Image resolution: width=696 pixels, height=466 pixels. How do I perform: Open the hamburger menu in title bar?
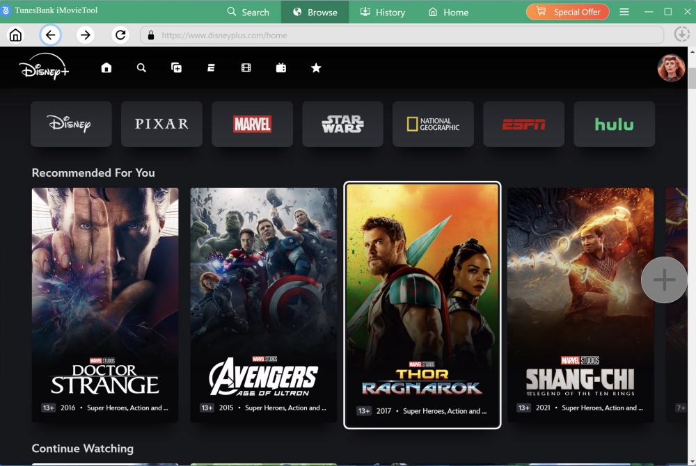(x=624, y=12)
